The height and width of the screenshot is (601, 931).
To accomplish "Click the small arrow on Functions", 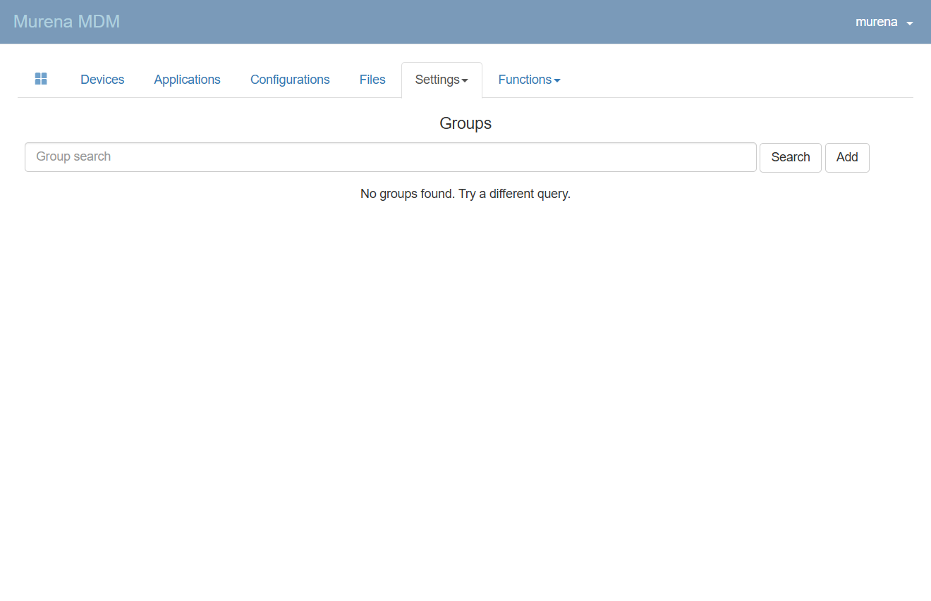I will [557, 81].
